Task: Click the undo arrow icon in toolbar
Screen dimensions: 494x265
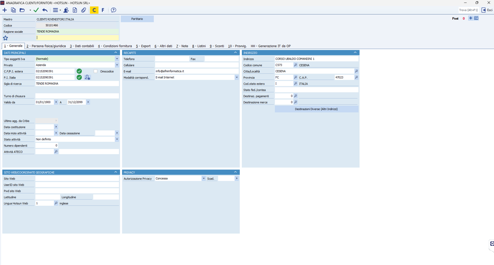Action: (45, 10)
